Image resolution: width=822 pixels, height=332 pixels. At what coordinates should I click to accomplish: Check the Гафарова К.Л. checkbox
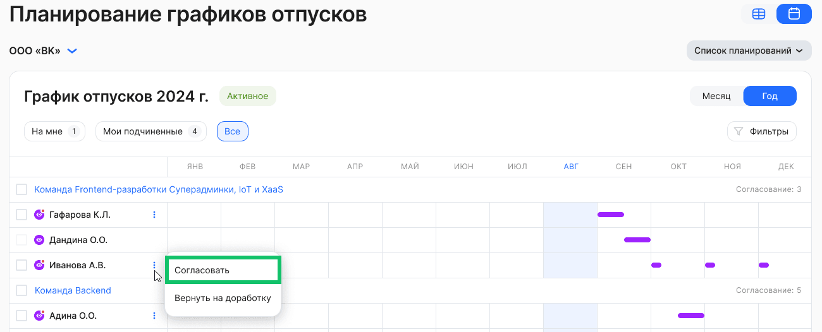[x=21, y=215]
